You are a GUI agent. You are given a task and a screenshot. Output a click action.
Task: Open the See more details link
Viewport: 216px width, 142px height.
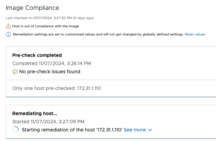pyautogui.click(x=135, y=130)
